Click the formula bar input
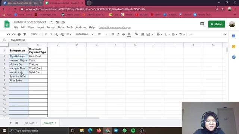This screenshot has height=134, width=239. pyautogui.click(x=118, y=40)
